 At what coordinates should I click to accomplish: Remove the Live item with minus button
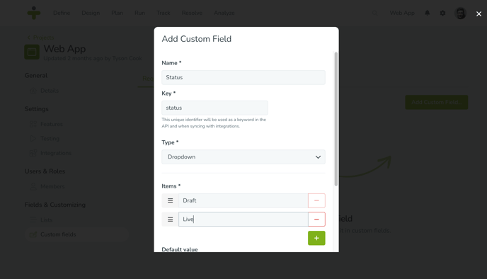tap(316, 220)
